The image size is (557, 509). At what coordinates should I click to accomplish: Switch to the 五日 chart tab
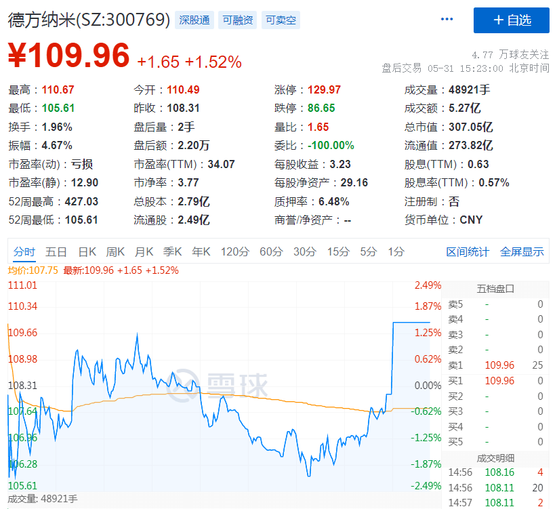tap(56, 252)
